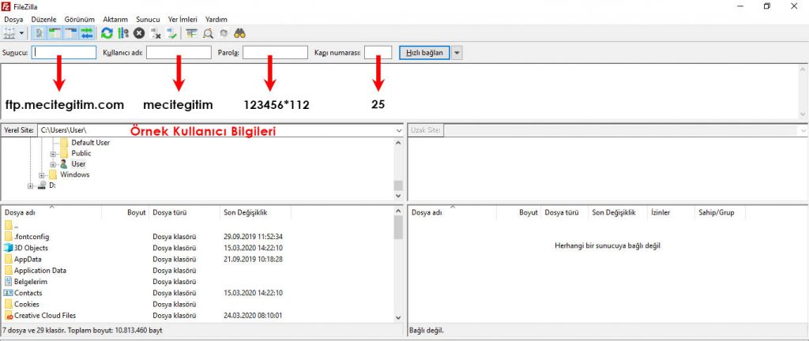Toggle remote directory tree display icon
Screen dimensions: 809x341
[x=70, y=33]
